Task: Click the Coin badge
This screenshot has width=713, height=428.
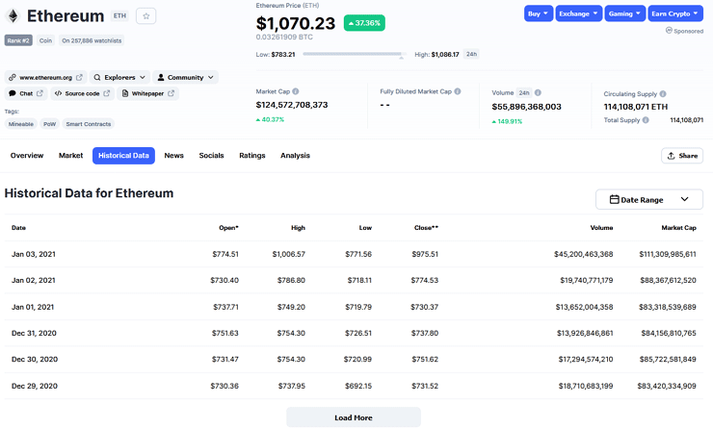Action: [x=45, y=40]
